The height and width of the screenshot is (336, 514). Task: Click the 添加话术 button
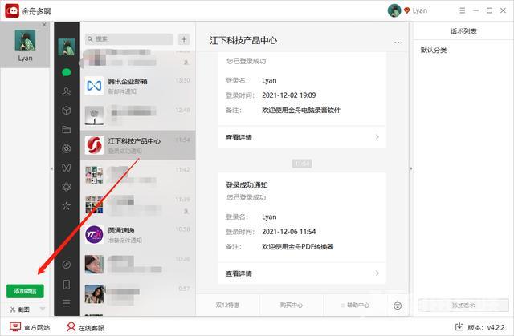pyautogui.click(x=463, y=306)
